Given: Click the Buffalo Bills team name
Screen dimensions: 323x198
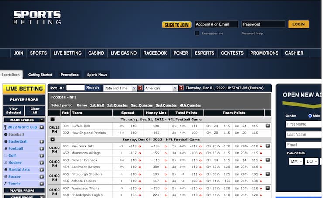Looking at the screenshot, I should point(81,126).
